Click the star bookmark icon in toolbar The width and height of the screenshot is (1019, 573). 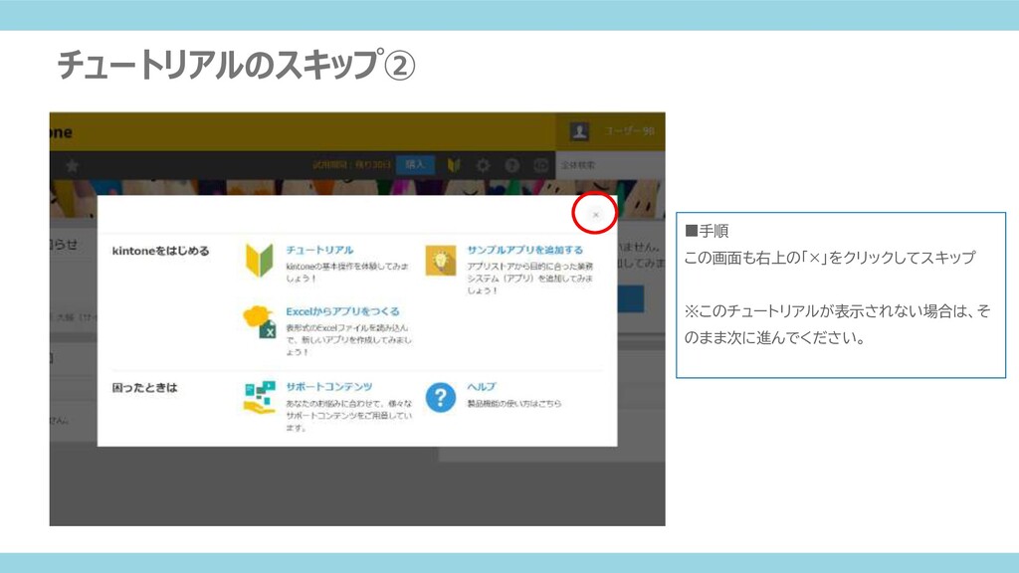pos(72,166)
